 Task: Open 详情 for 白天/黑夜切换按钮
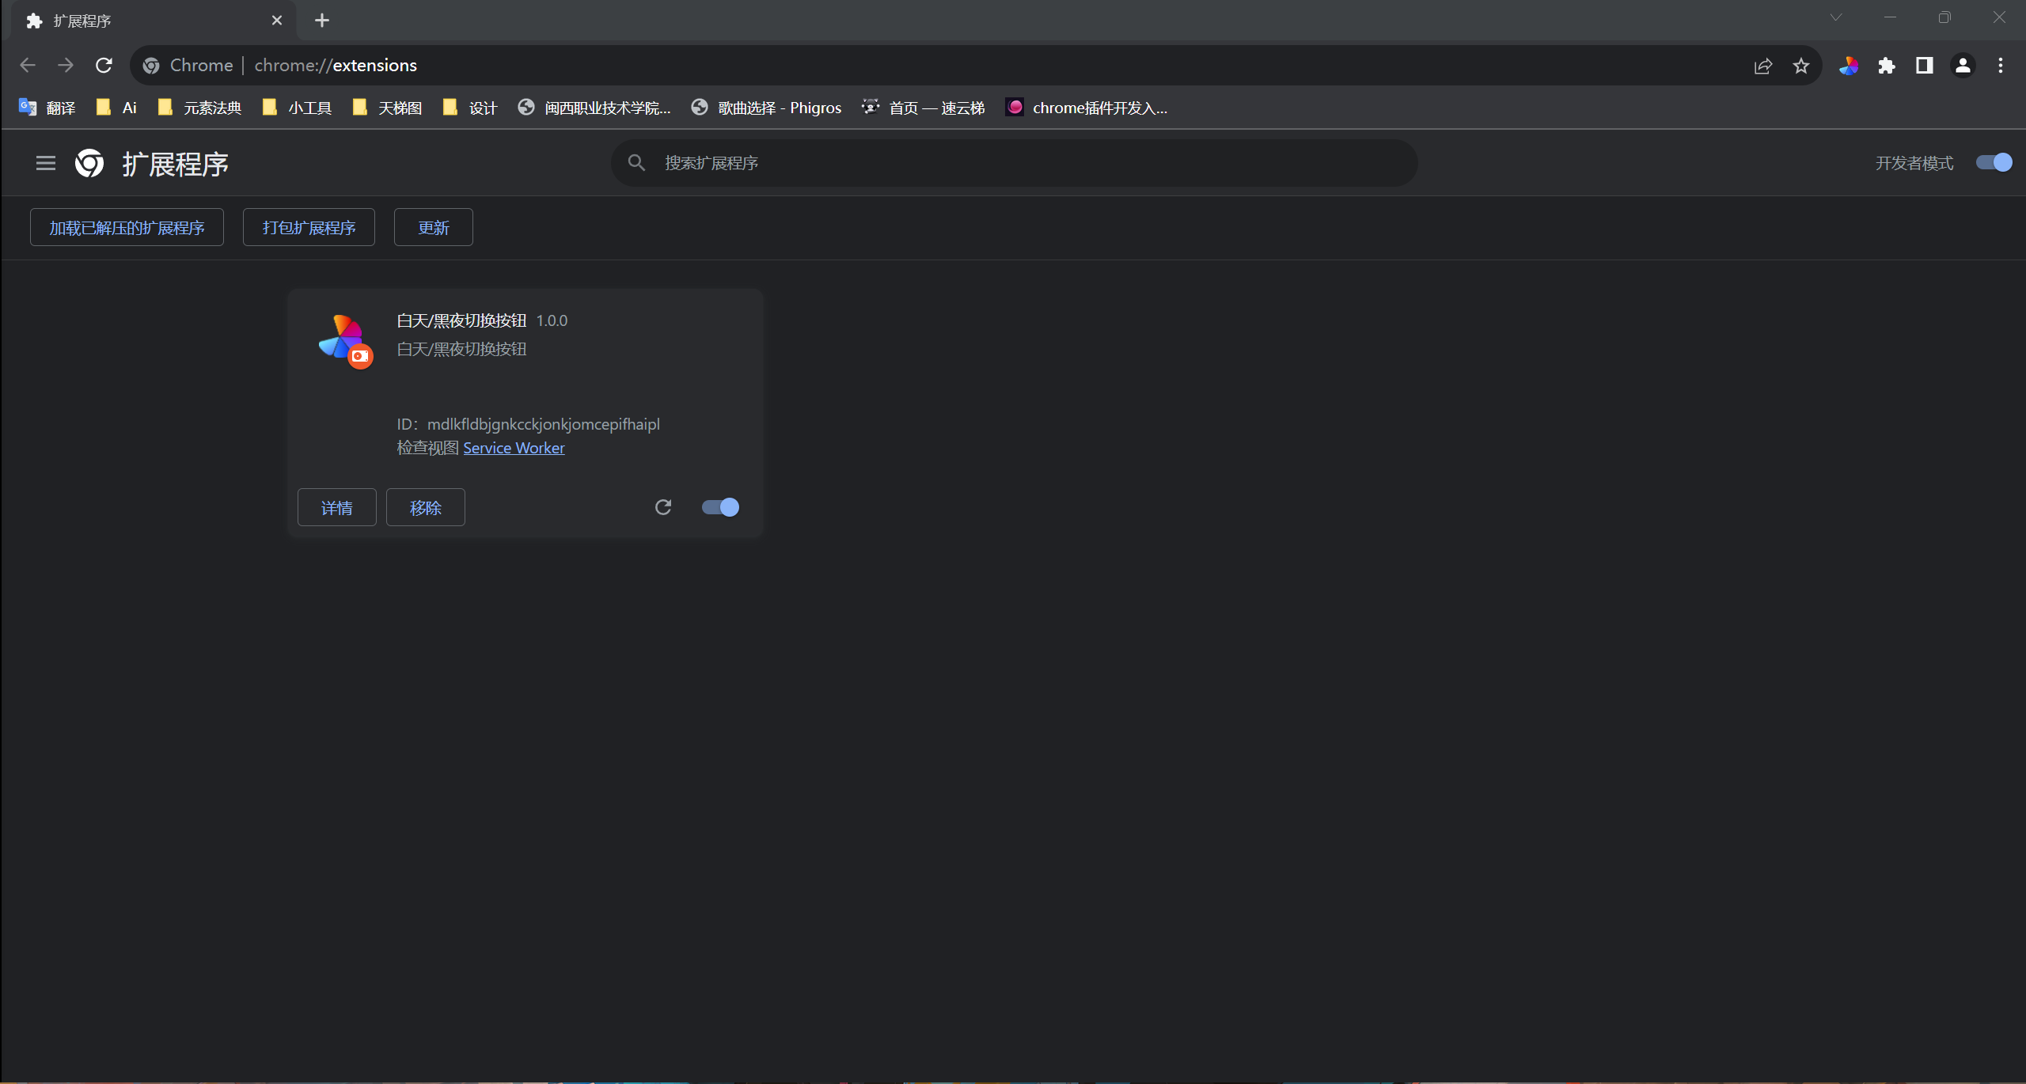(x=335, y=506)
